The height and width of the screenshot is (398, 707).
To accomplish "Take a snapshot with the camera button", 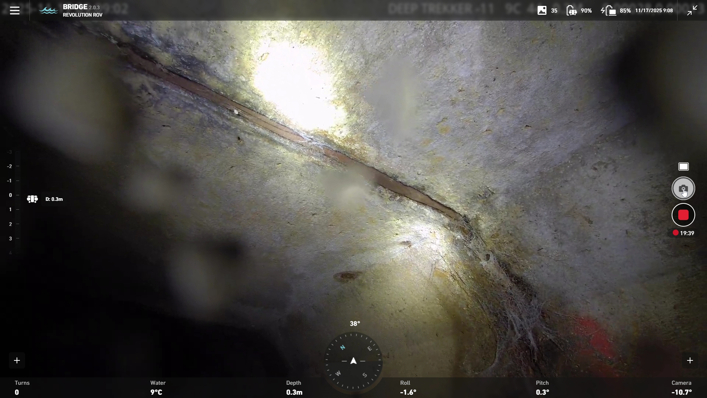I will (683, 189).
